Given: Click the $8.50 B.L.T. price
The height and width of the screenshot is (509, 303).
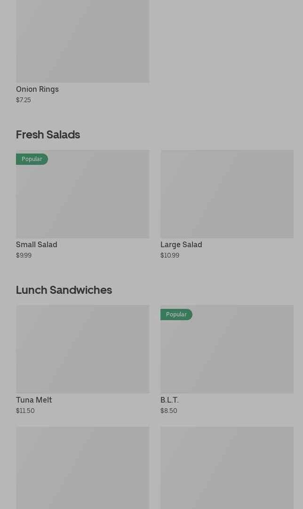Looking at the screenshot, I should 169,411.
